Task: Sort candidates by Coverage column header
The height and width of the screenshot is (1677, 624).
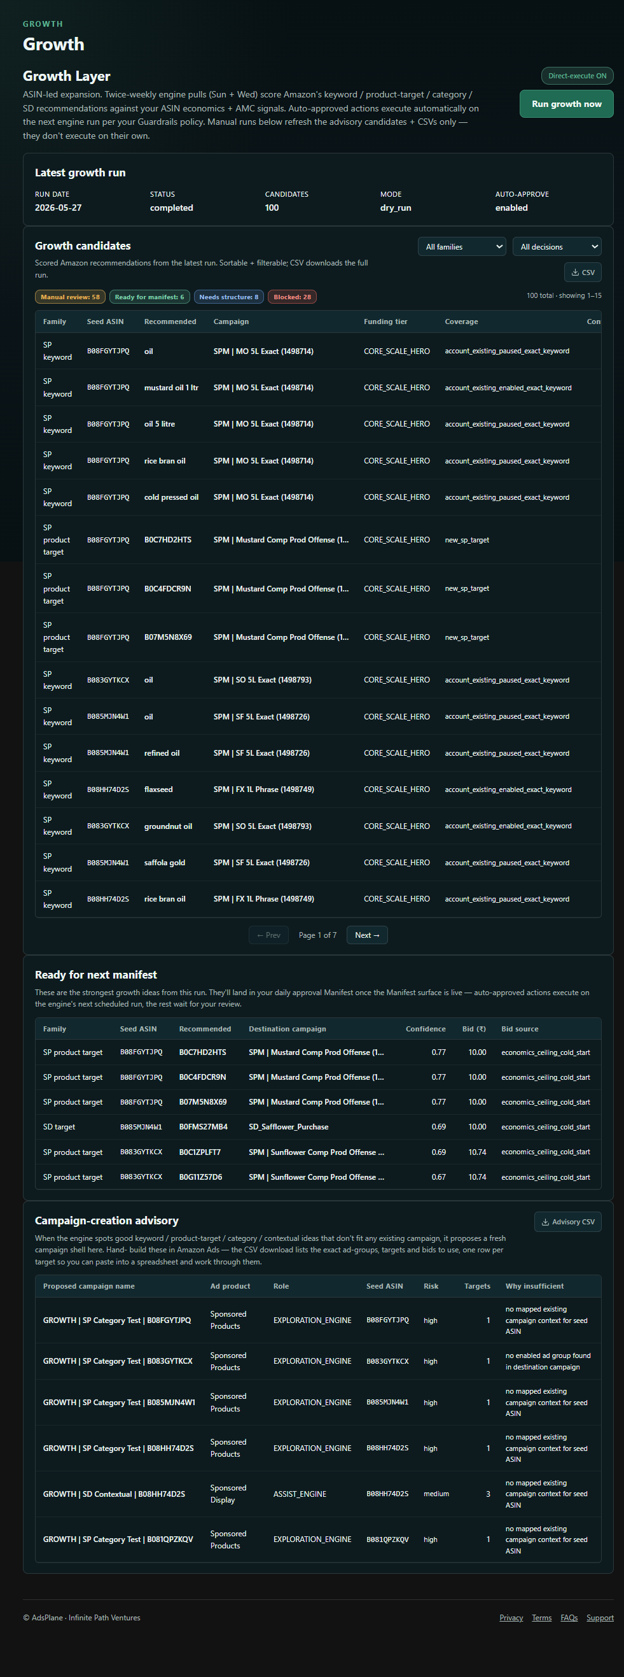Action: click(461, 322)
